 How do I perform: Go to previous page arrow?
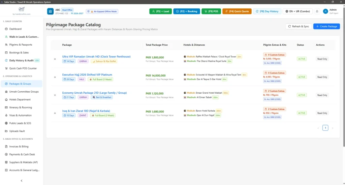point(318,128)
